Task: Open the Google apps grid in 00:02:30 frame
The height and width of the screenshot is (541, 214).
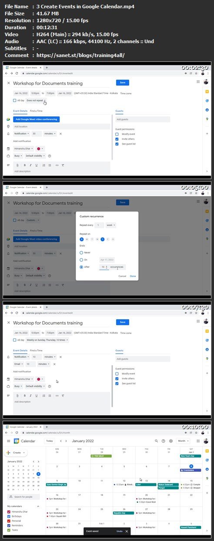Action: [x=198, y=82]
